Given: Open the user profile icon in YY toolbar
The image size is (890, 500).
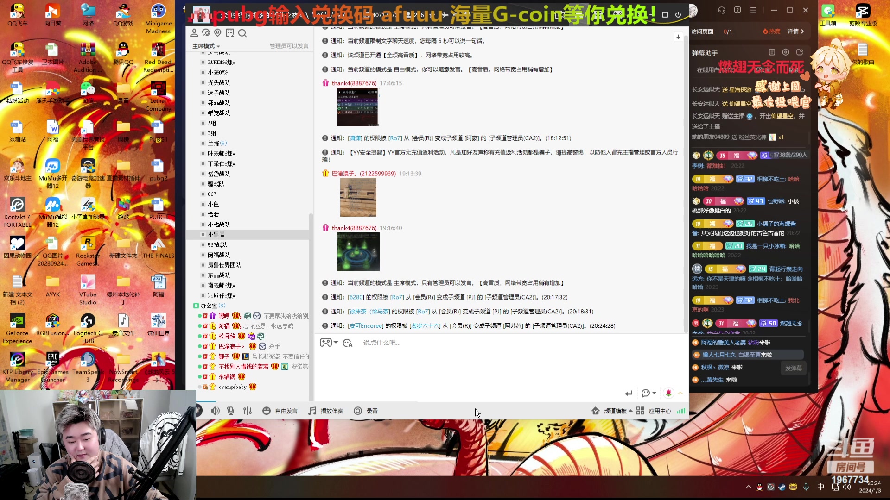Looking at the screenshot, I should tap(194, 33).
